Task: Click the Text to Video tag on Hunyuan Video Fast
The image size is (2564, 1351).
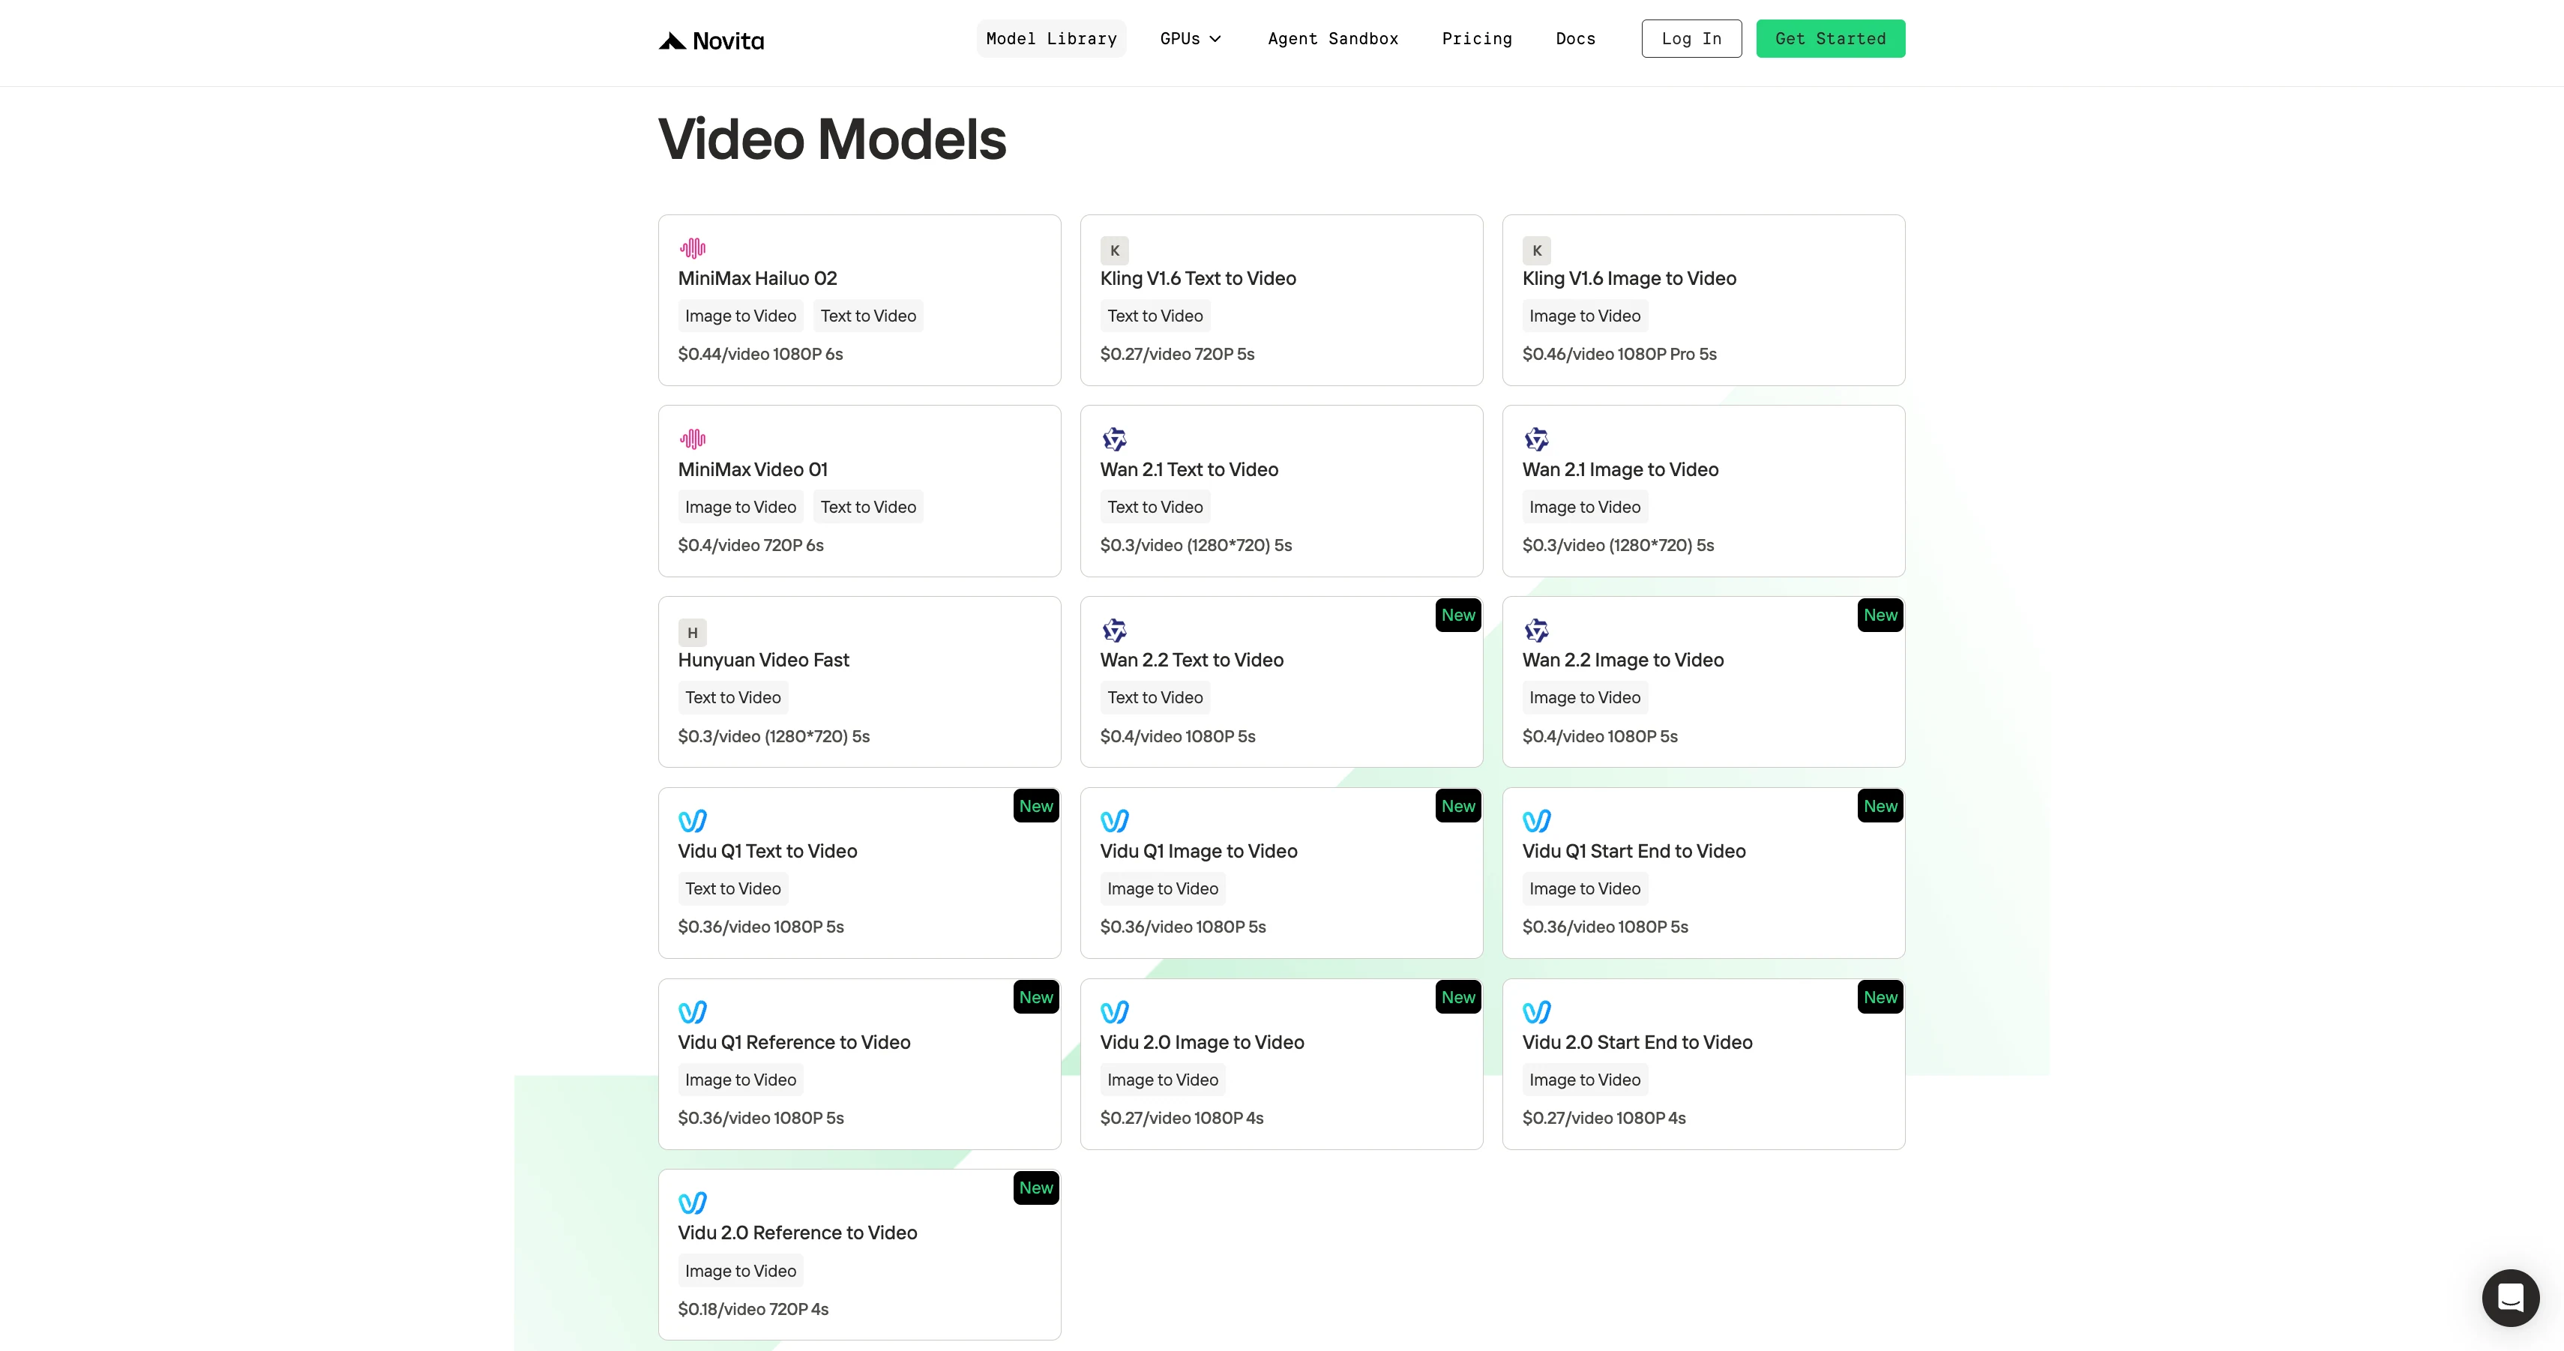Action: [x=732, y=698]
